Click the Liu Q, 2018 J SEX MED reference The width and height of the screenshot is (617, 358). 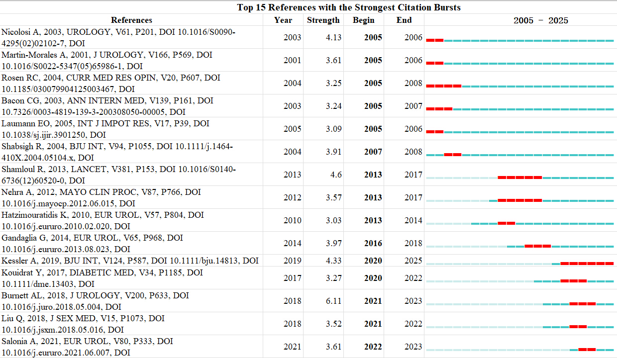tap(83, 324)
